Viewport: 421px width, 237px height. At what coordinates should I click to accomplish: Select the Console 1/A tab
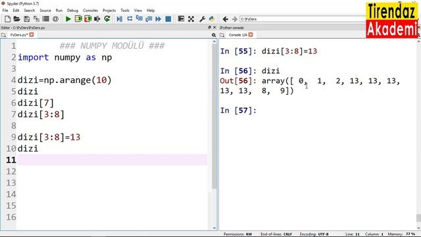[237, 35]
